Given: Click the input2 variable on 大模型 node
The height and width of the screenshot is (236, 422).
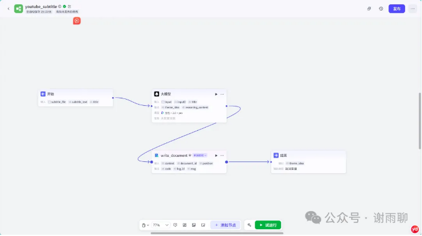Looking at the screenshot, I should click(180, 102).
